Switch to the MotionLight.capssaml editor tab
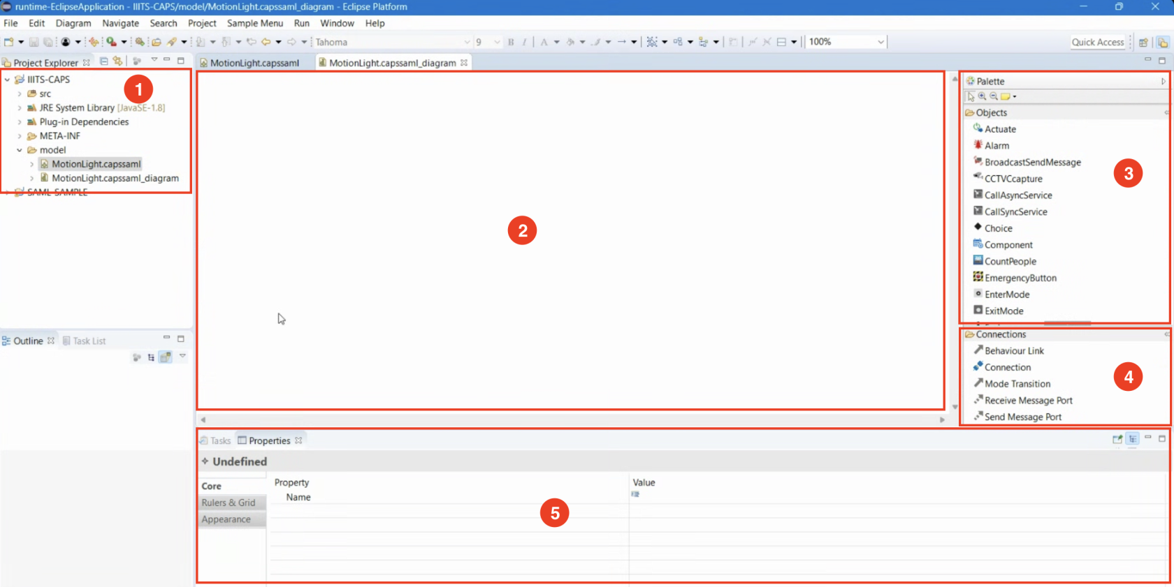This screenshot has height=587, width=1174. click(x=254, y=63)
